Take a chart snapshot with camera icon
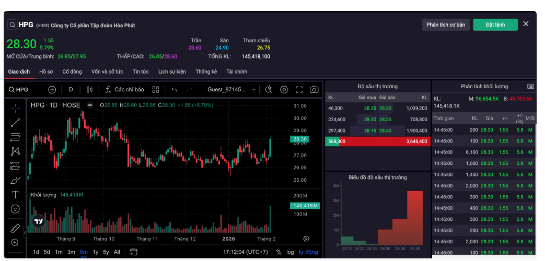Screen dimensions: 545x261 point(314,90)
